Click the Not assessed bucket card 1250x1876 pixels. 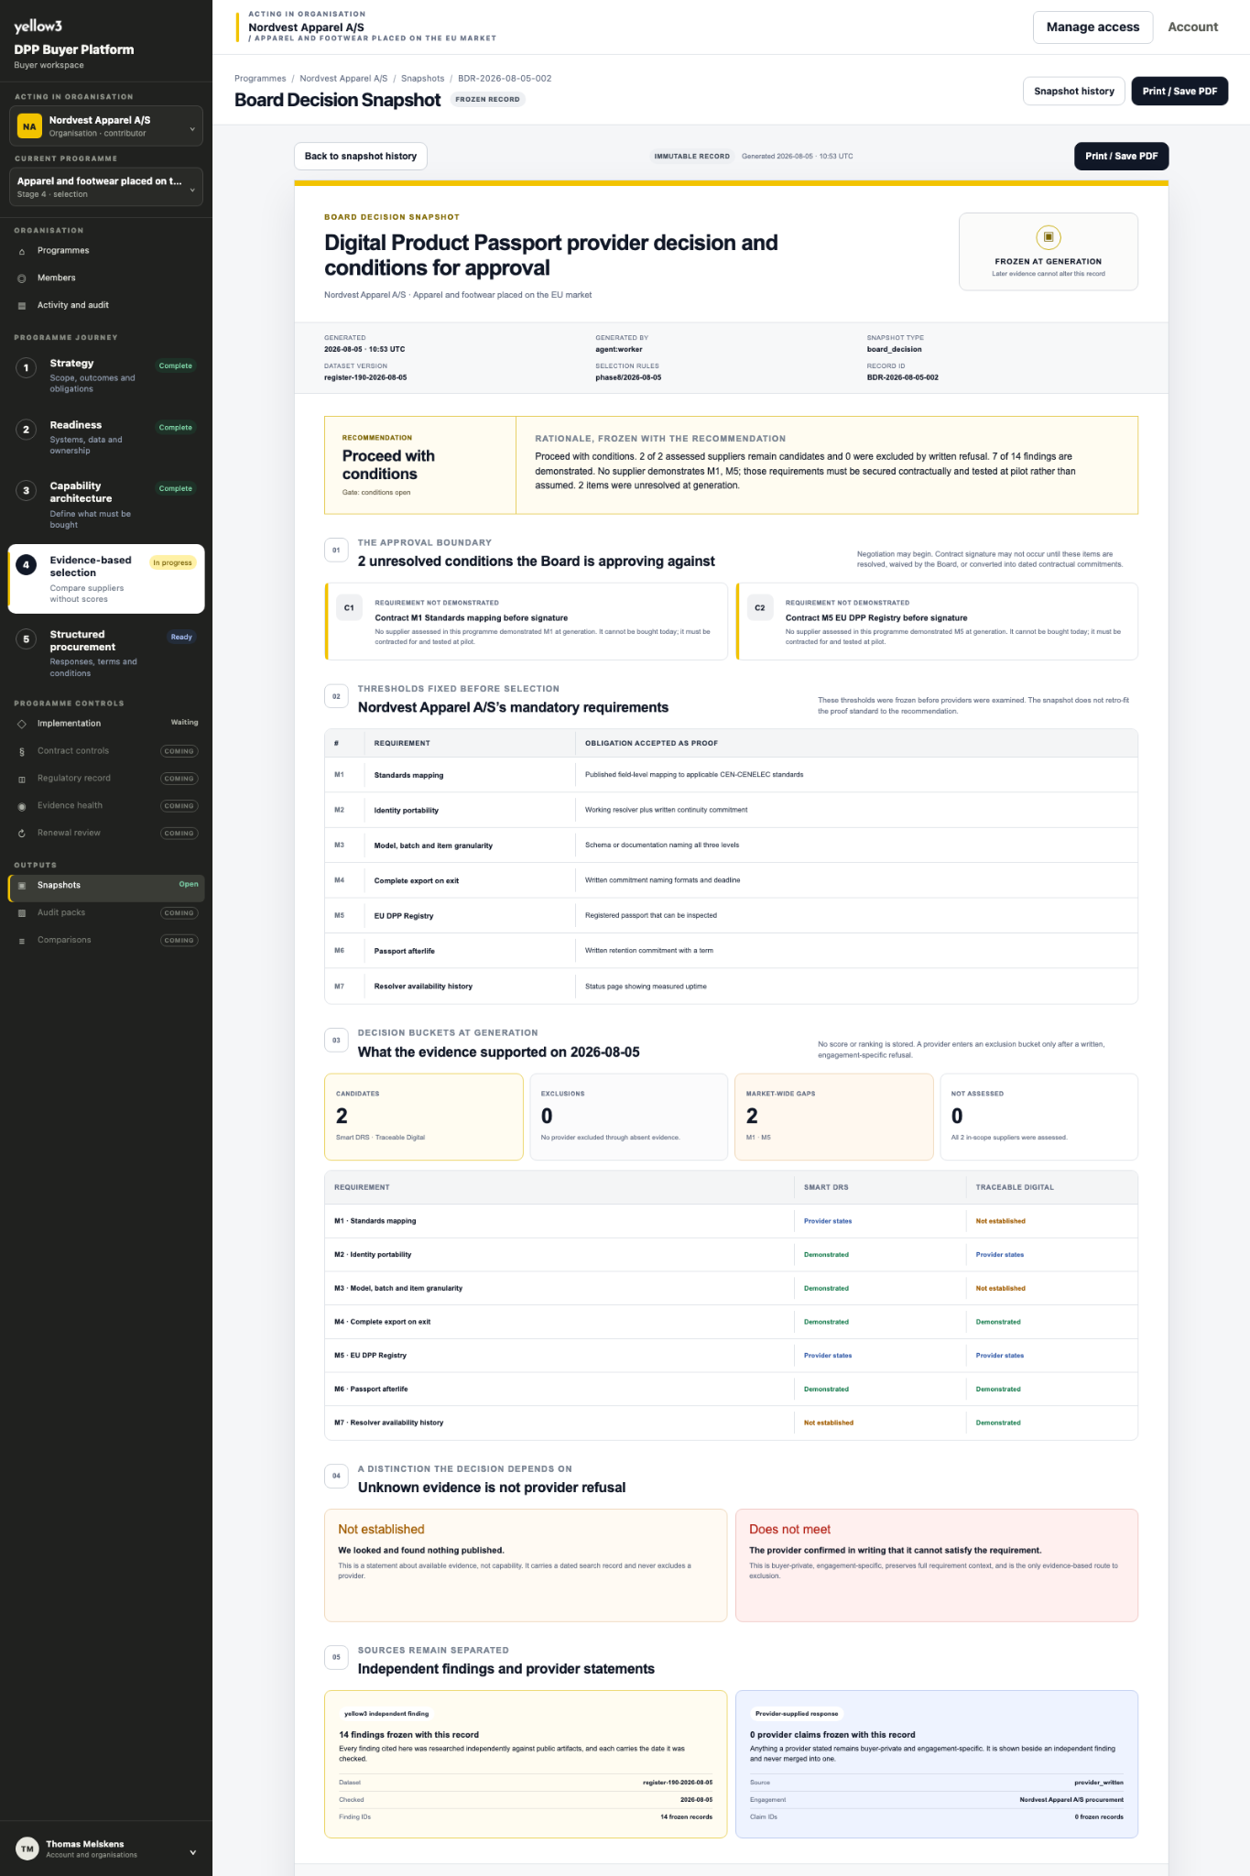1038,1117
